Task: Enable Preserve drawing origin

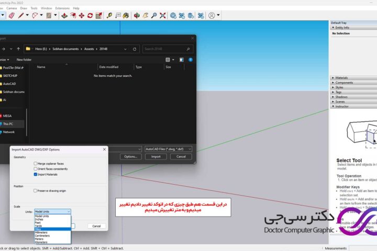Action: pyautogui.click(x=36, y=191)
